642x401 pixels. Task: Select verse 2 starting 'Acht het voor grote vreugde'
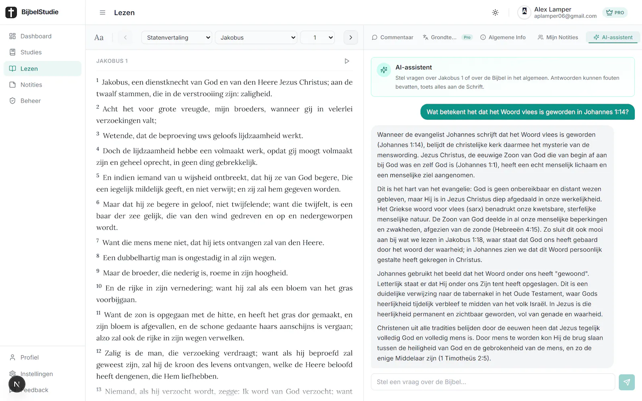point(224,115)
